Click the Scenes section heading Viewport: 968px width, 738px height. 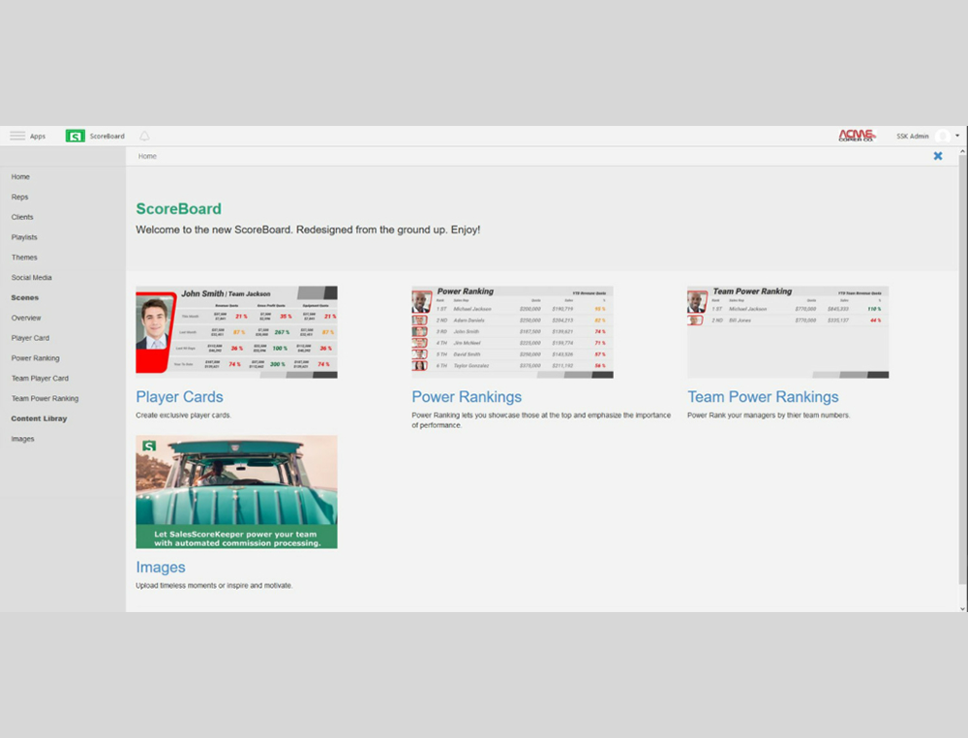[25, 297]
